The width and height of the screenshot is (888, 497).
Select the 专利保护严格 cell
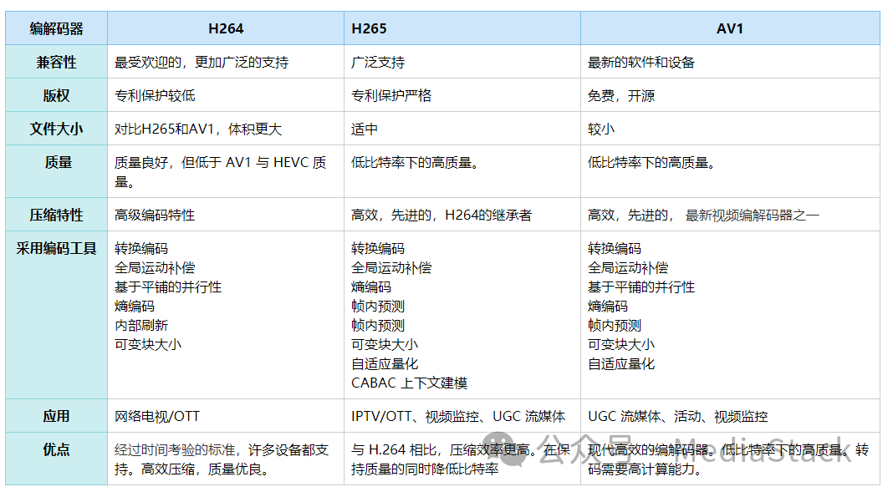(391, 96)
